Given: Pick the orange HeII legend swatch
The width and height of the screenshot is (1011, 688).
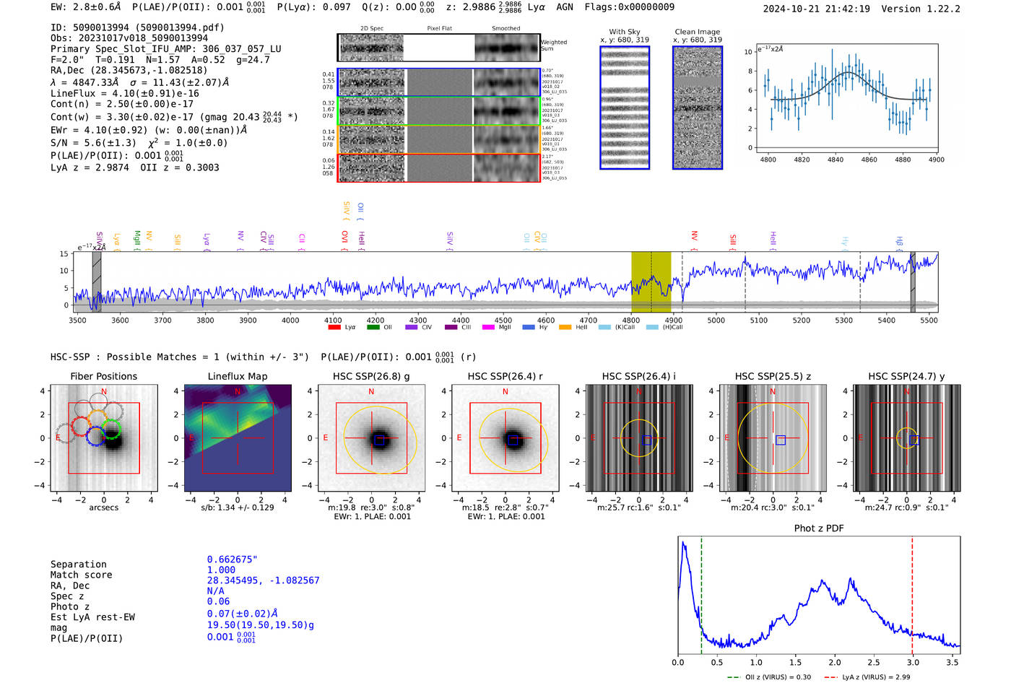Looking at the screenshot, I should tap(565, 327).
